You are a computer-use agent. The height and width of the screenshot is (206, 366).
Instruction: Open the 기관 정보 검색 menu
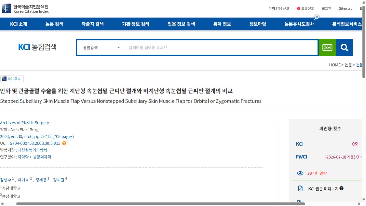pyautogui.click(x=136, y=24)
